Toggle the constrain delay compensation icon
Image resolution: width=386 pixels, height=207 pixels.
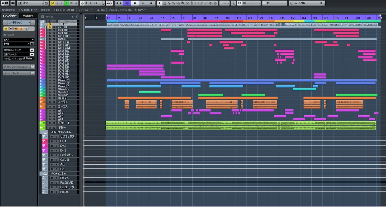pos(13,3)
